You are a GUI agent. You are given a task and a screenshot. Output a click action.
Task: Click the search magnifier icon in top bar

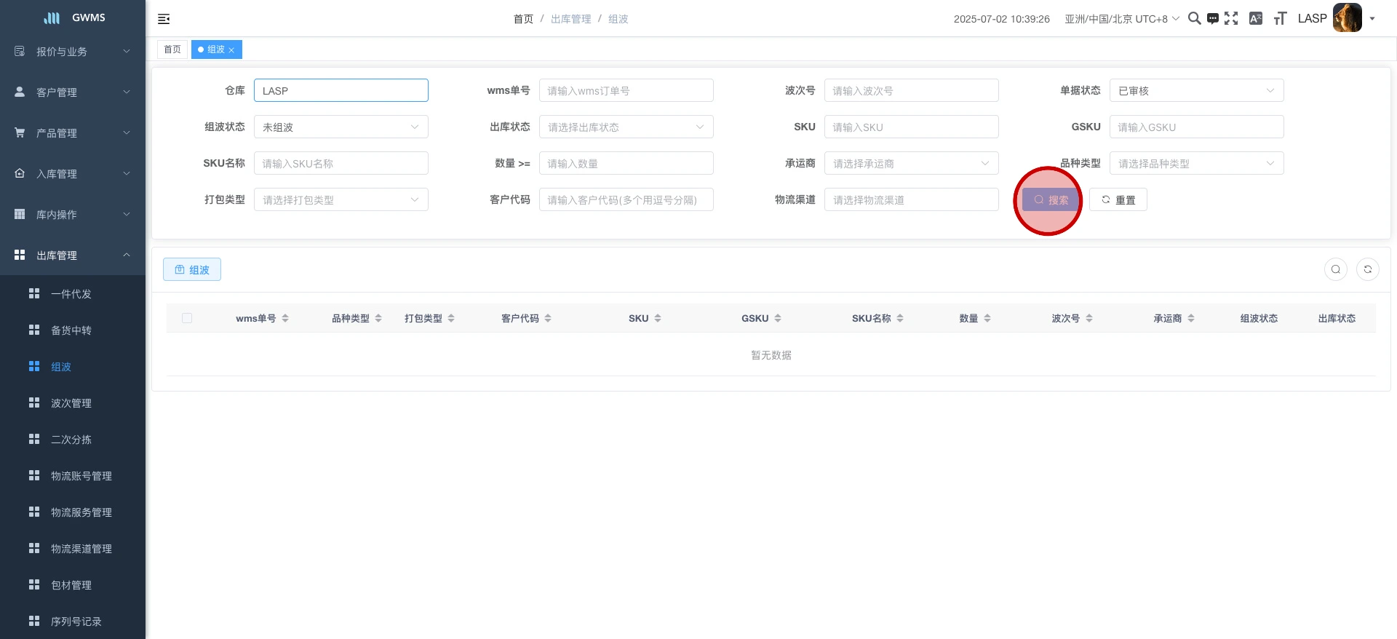1194,18
